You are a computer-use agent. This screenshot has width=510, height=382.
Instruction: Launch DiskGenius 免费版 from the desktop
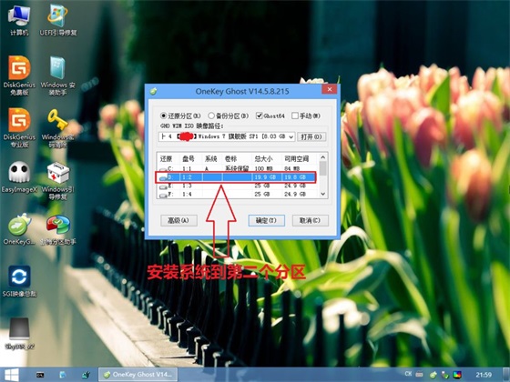click(x=19, y=75)
